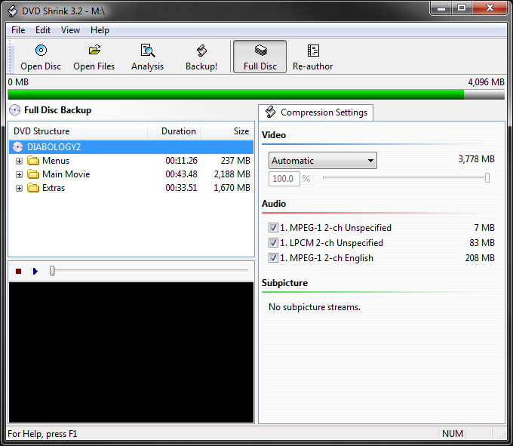This screenshot has height=446, width=513.
Task: Click the Duration column header
Action: [174, 131]
